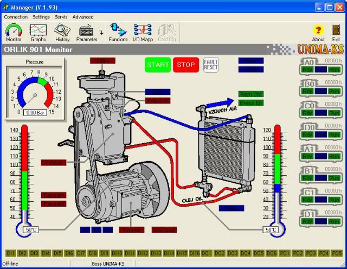Click the Exit door icon

pos(336,33)
